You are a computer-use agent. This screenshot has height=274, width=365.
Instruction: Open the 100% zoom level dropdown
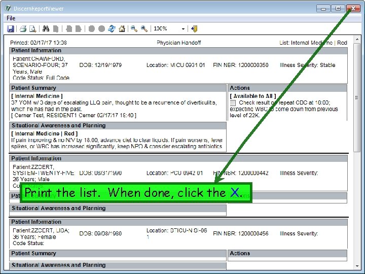pyautogui.click(x=183, y=29)
